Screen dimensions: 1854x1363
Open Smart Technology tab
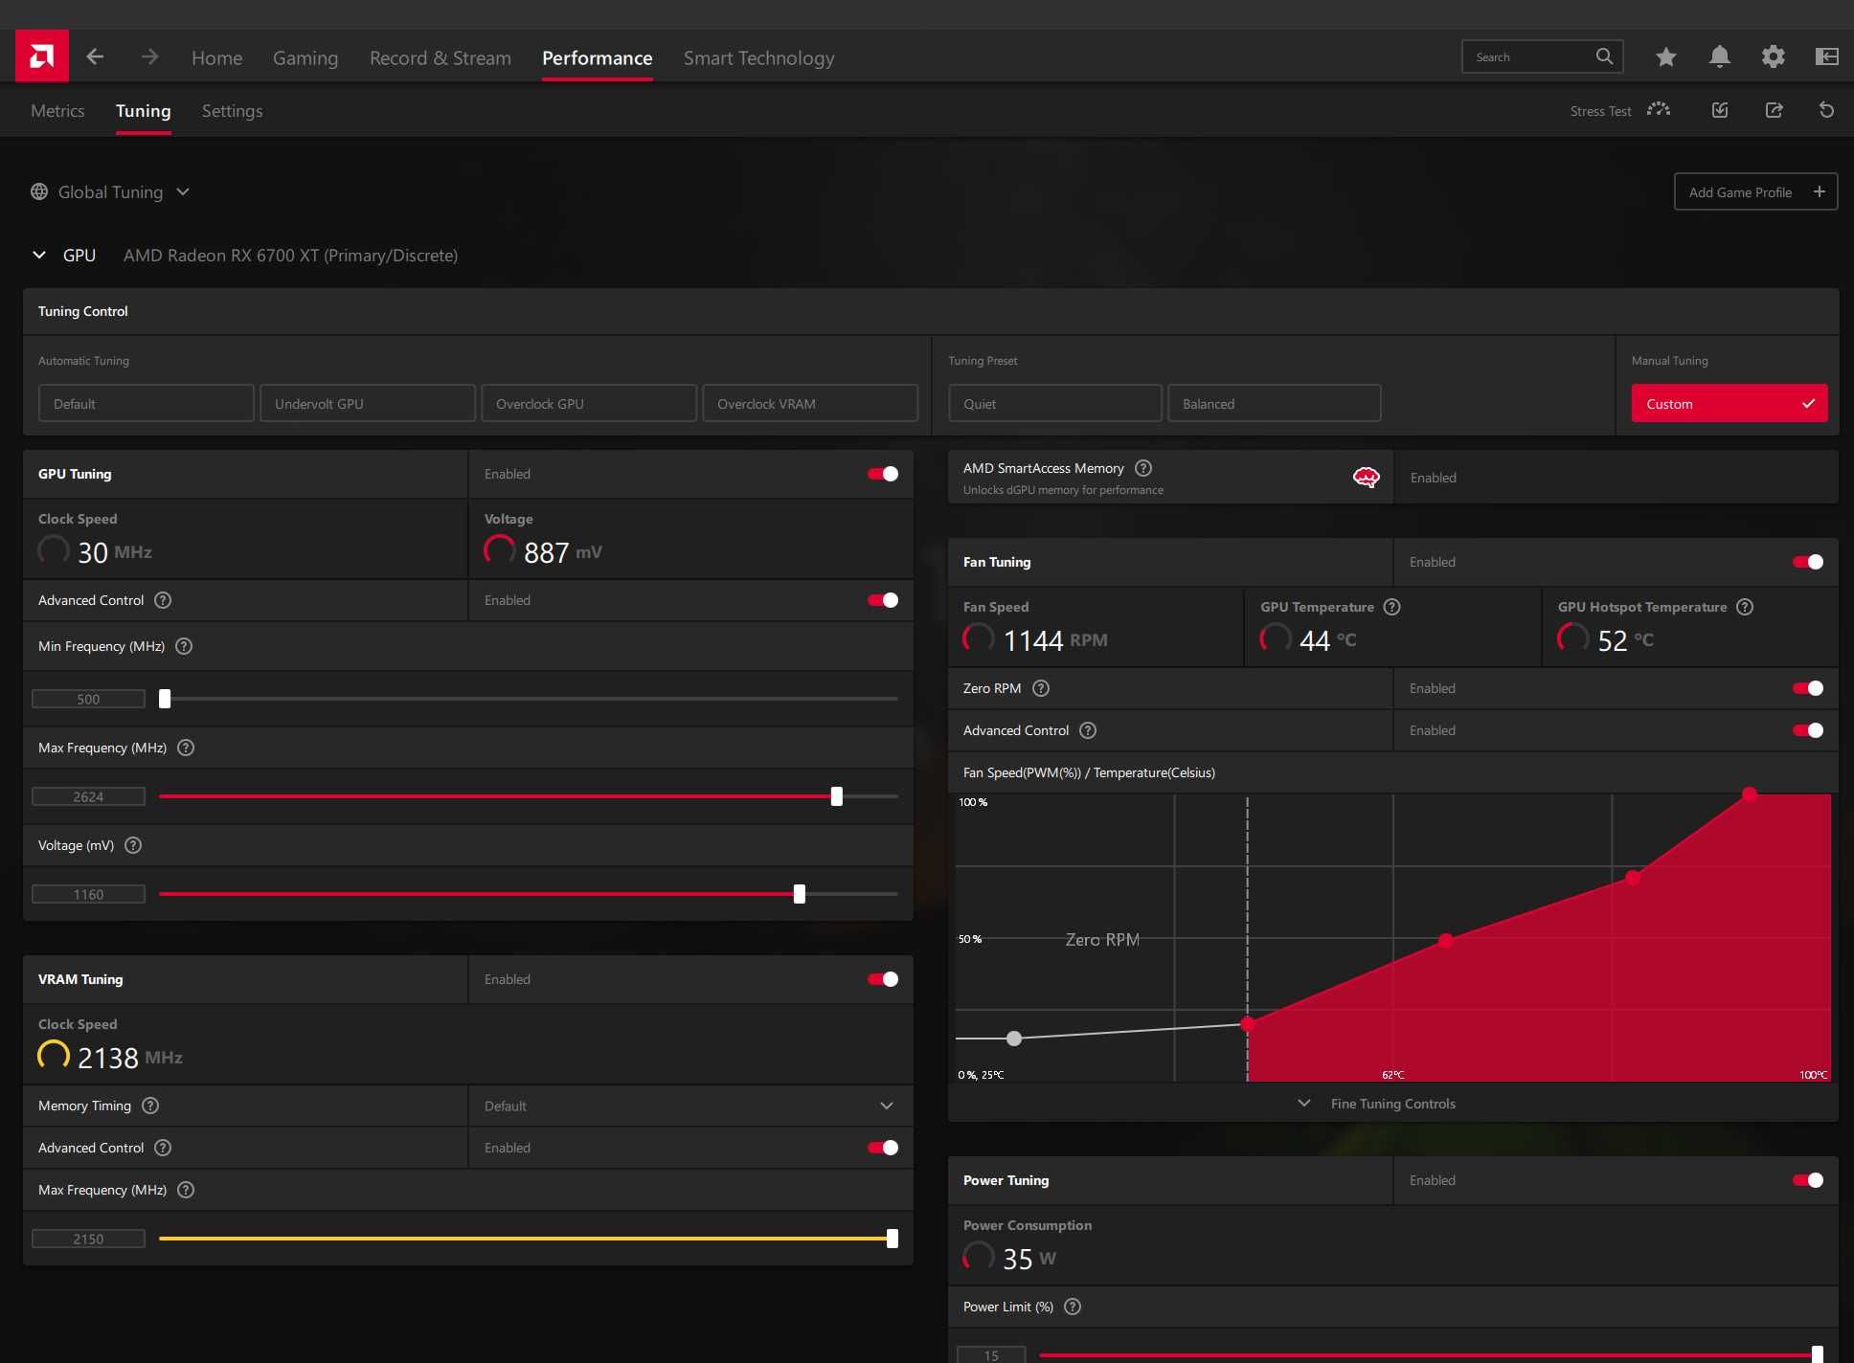(758, 57)
